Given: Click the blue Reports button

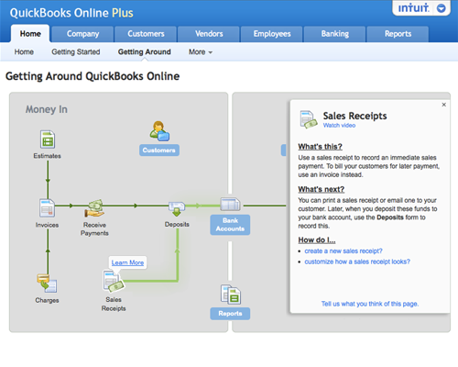Looking at the screenshot, I should pos(230,314).
